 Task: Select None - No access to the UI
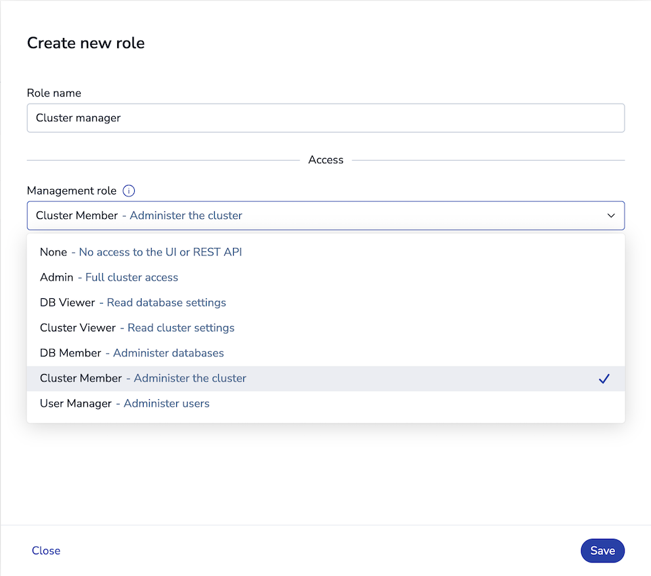140,251
